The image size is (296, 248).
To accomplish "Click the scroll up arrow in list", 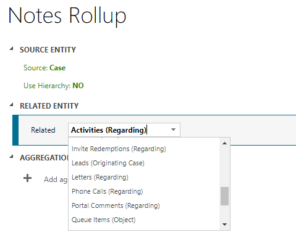I will [225, 143].
